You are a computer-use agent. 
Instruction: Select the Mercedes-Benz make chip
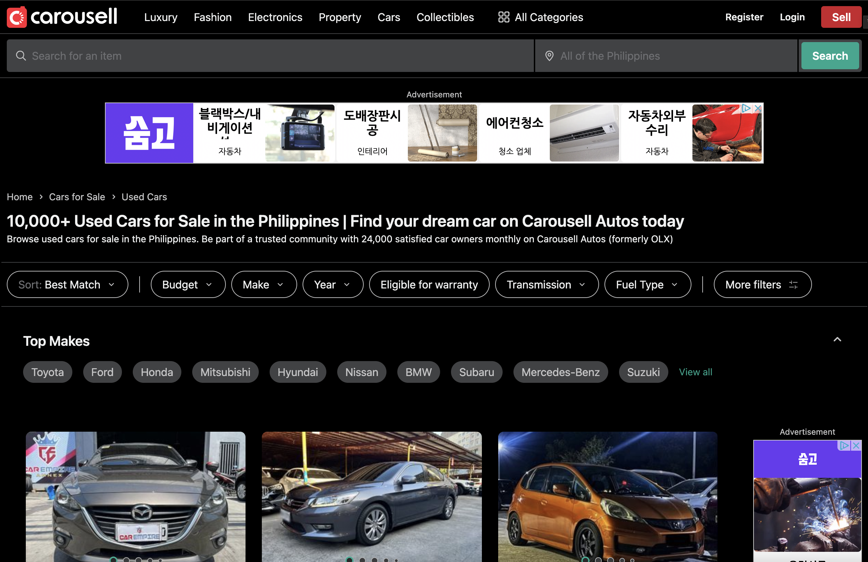(x=561, y=372)
